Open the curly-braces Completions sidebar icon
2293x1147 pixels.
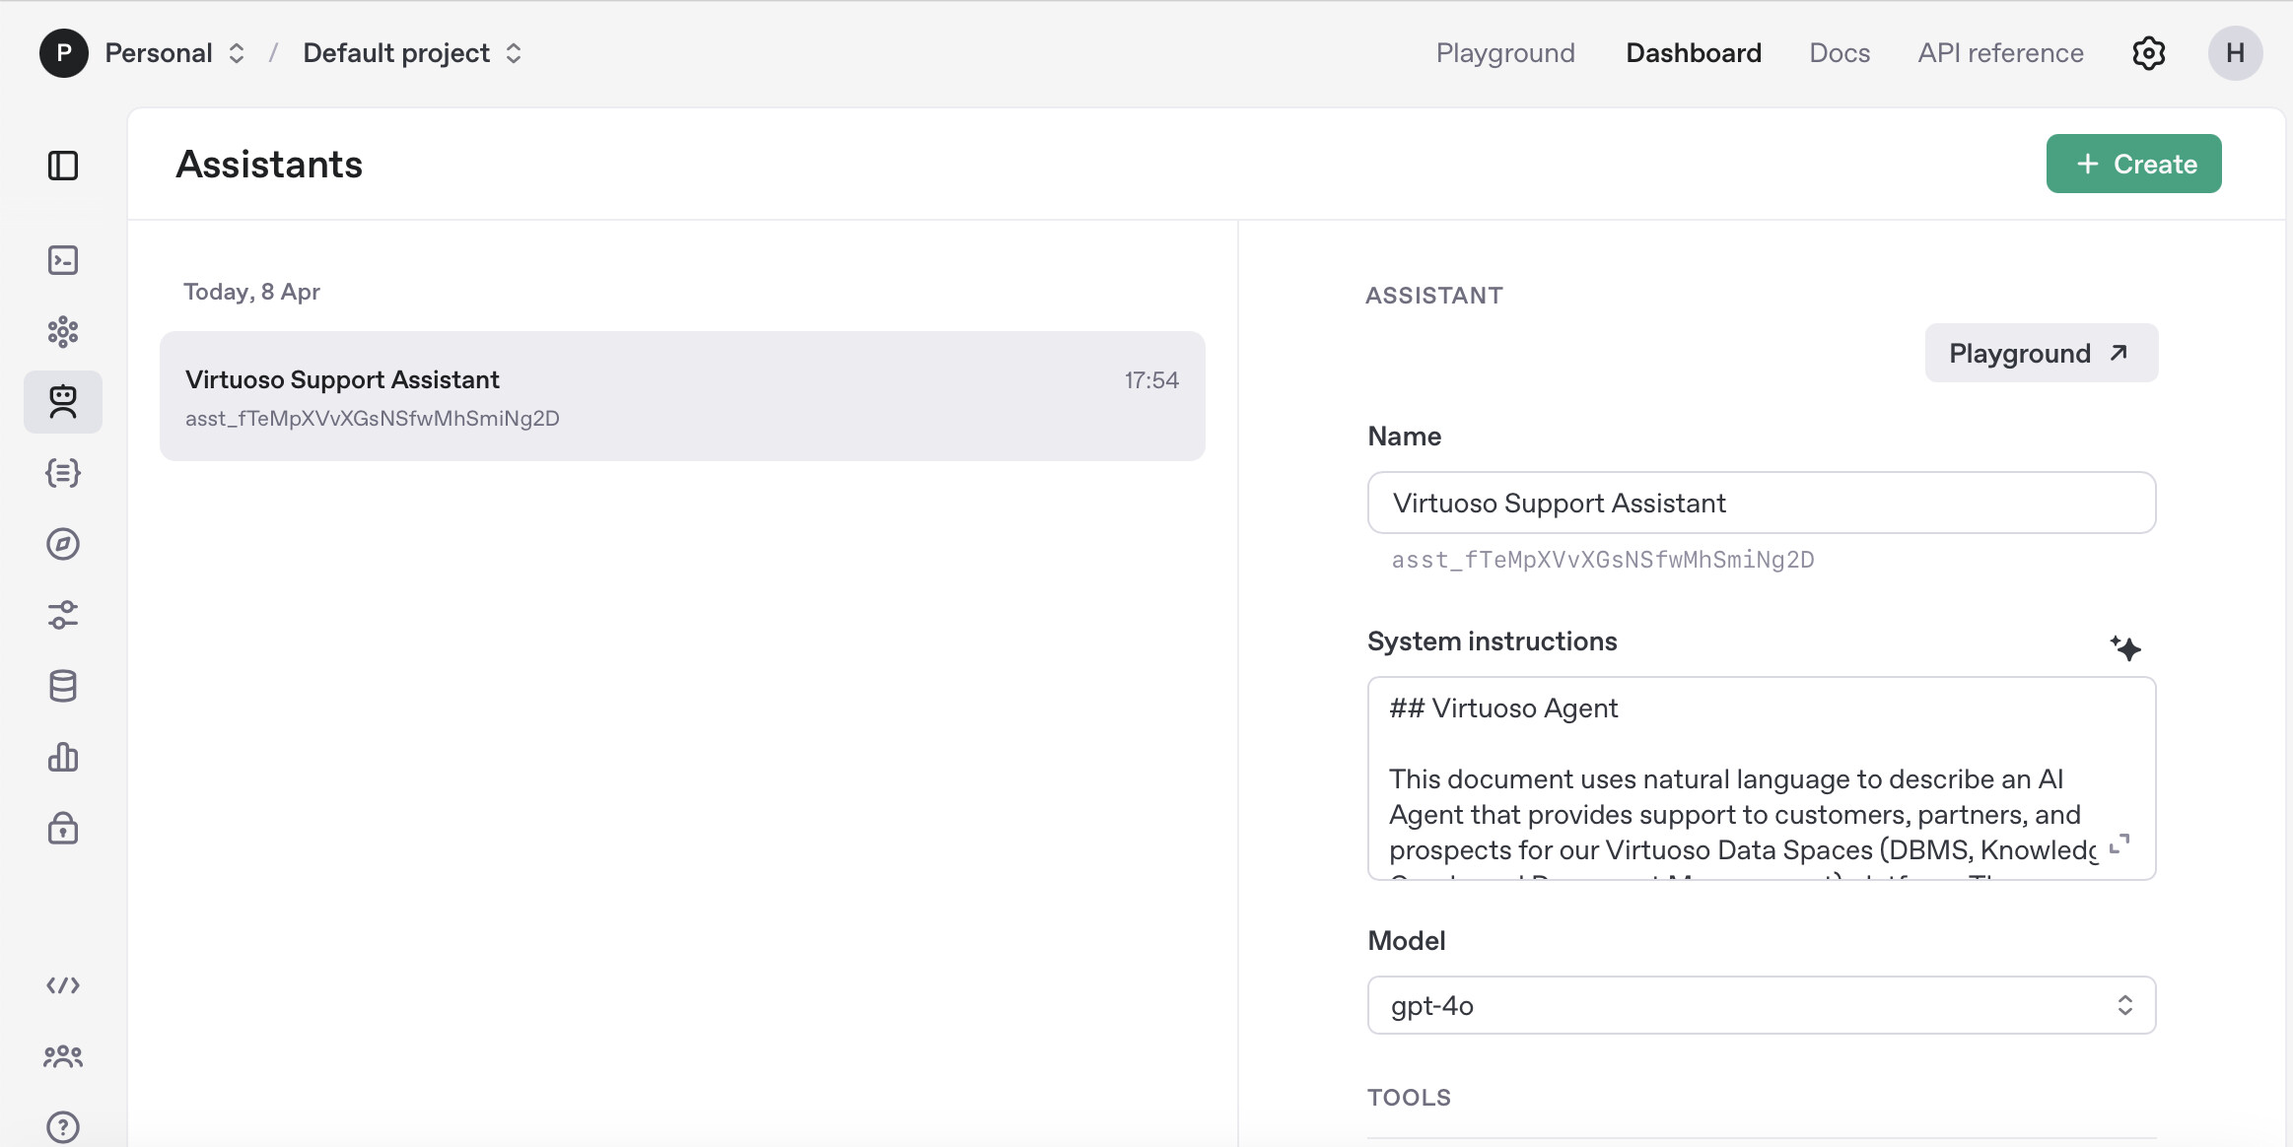pyautogui.click(x=63, y=473)
